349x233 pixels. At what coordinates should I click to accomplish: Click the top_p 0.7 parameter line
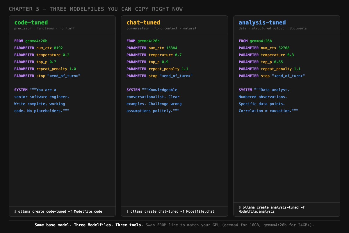point(35,62)
